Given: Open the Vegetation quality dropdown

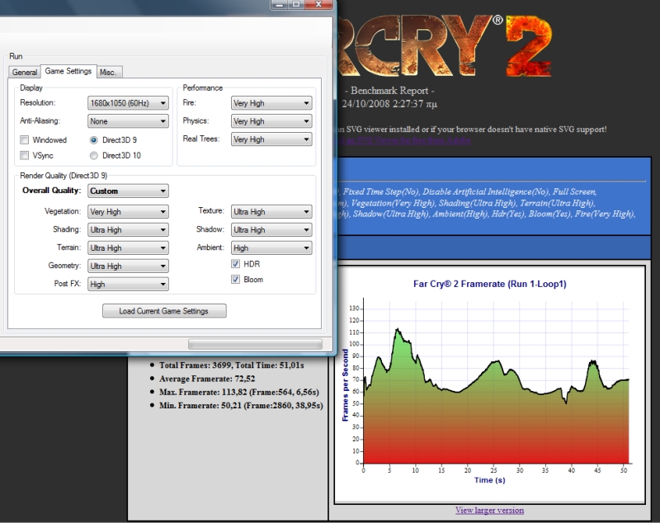Looking at the screenshot, I should [x=128, y=212].
